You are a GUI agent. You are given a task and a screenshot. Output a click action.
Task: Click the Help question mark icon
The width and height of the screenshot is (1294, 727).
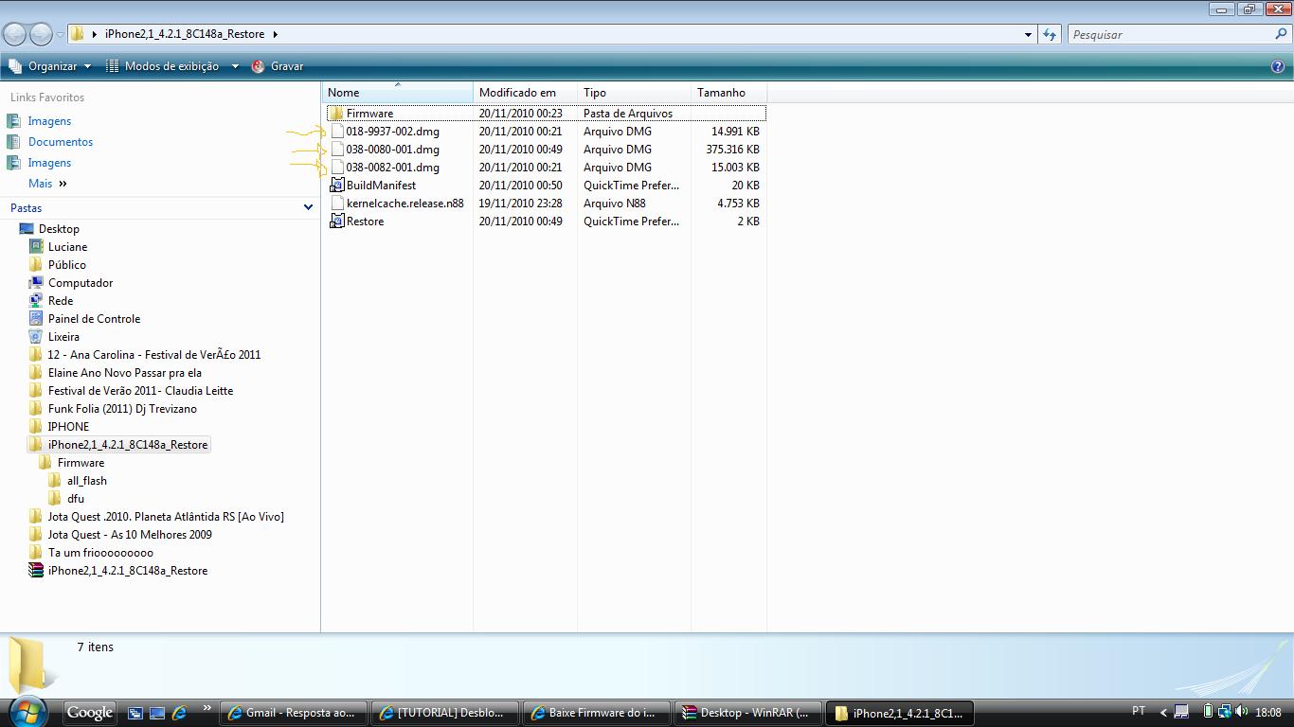pyautogui.click(x=1278, y=66)
